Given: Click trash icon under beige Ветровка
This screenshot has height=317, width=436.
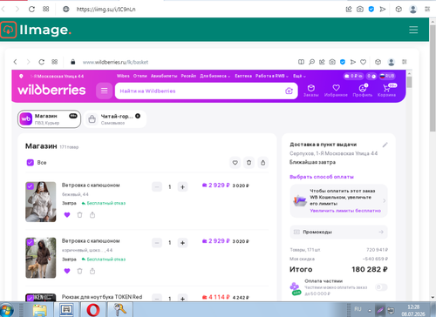Looking at the screenshot, I should pyautogui.click(x=79, y=215).
